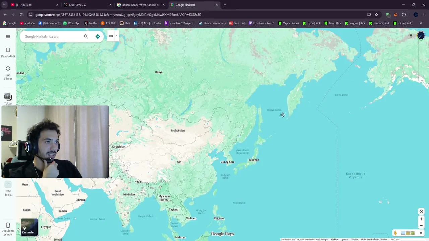The height and width of the screenshot is (241, 429).
Task: Open the dirim | Kick bookmark
Action: tap(403, 23)
